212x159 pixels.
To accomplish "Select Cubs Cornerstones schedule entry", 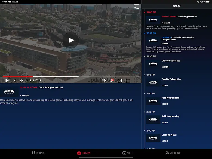I will 177,64.
